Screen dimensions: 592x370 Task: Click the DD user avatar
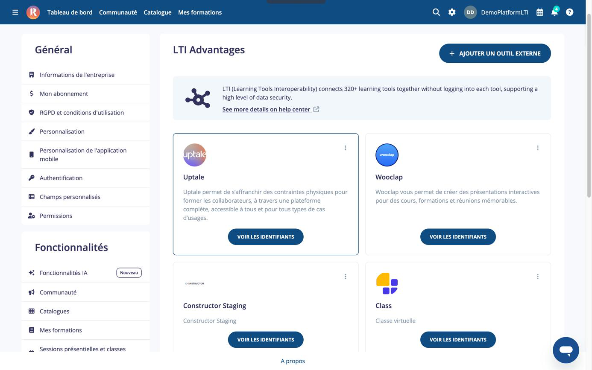[470, 12]
